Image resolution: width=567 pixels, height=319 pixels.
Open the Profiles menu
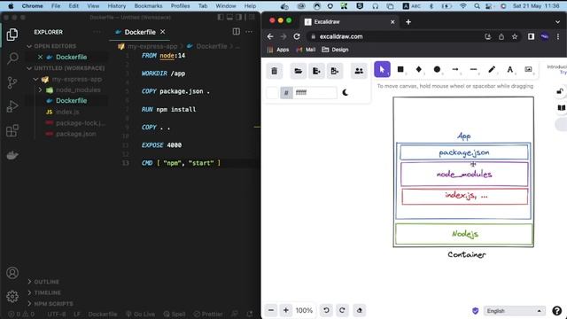point(180,6)
